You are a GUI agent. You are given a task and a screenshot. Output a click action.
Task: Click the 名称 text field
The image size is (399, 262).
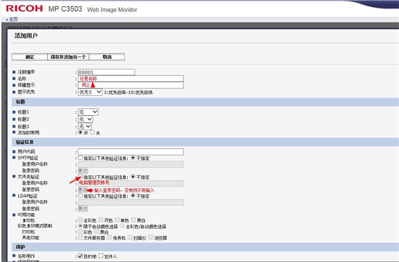[130, 79]
